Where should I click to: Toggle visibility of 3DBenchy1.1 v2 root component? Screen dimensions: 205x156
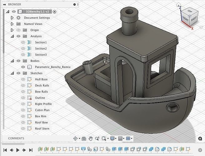(x=14, y=12)
